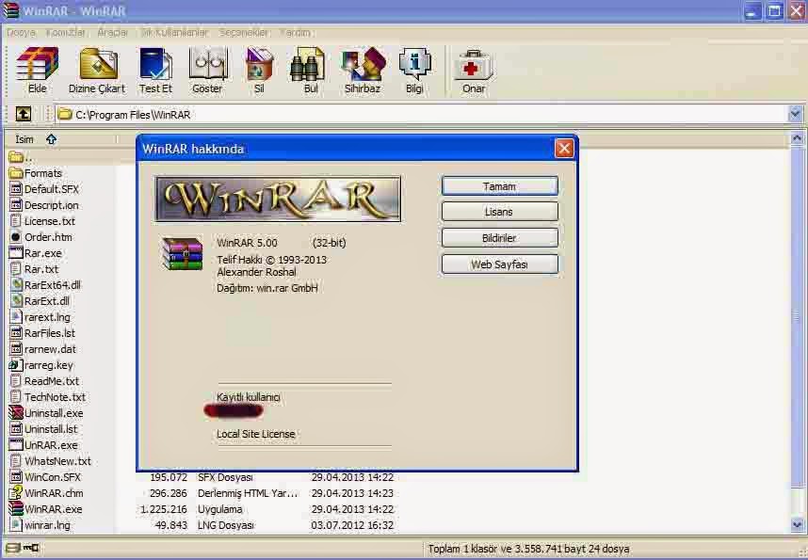Select Rar.exe file
Viewport: 808px width, 560px height.
[x=36, y=253]
